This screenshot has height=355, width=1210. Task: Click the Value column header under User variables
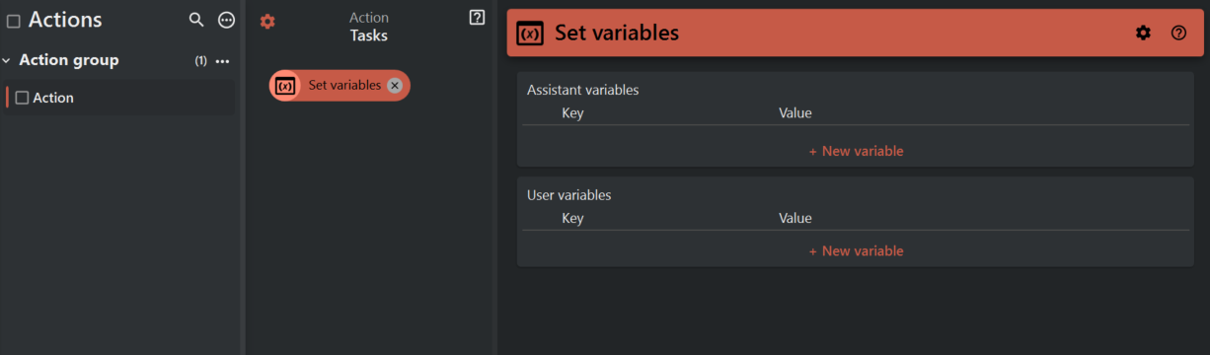(x=794, y=218)
